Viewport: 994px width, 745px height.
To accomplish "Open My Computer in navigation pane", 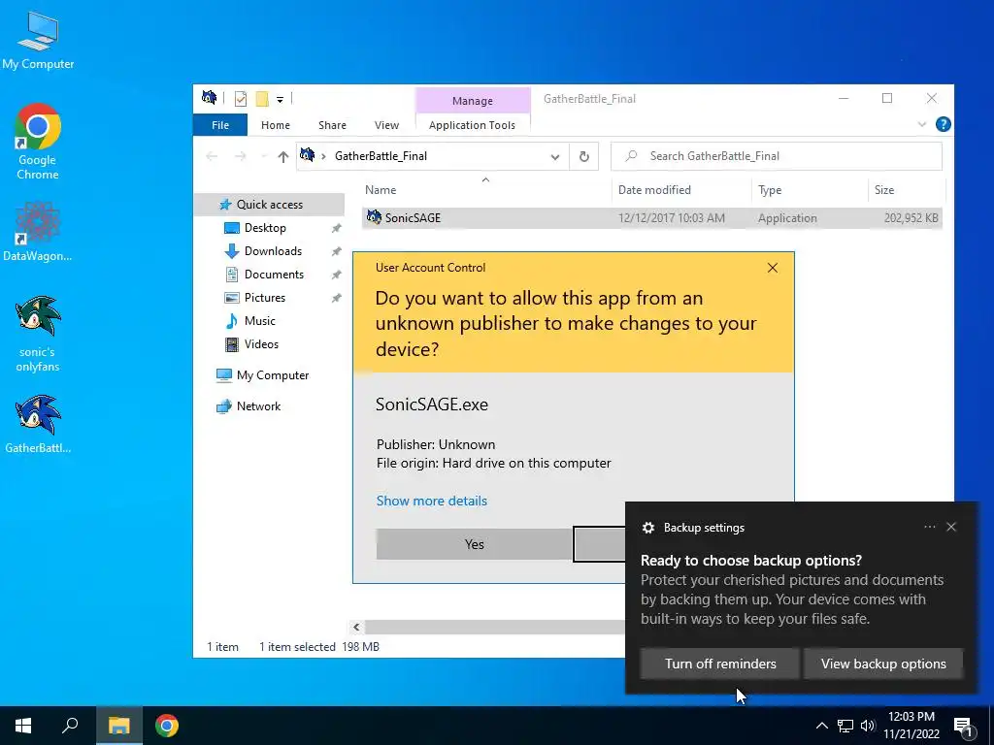I will point(273,375).
